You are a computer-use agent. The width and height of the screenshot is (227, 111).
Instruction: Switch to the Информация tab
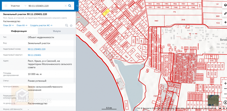[x=19, y=31]
